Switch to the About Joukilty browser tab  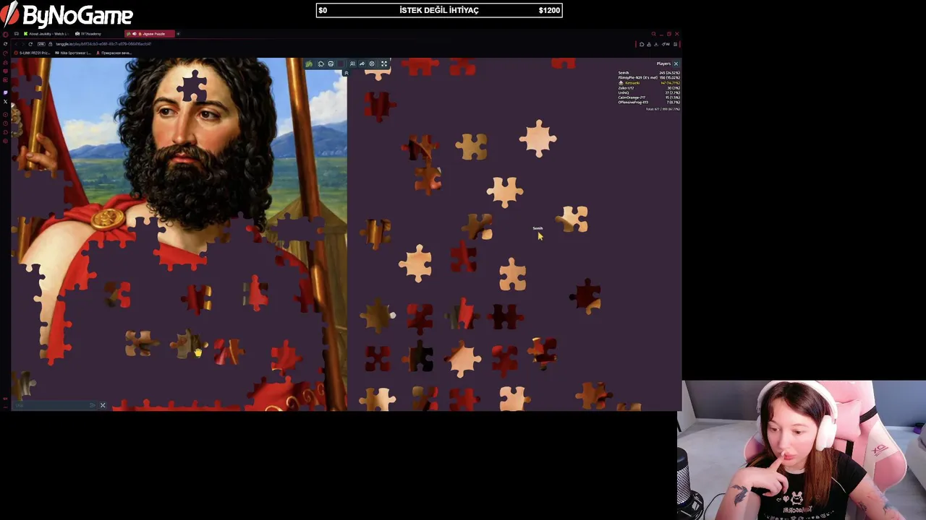(46, 34)
